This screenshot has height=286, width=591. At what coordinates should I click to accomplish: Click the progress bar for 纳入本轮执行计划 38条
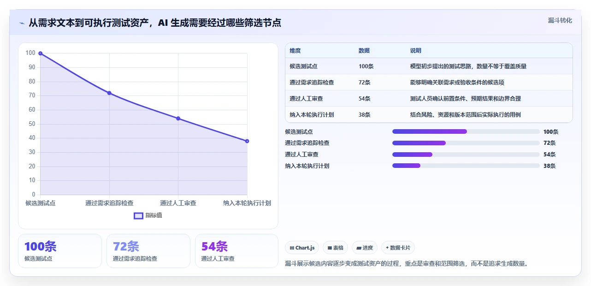pyautogui.click(x=466, y=166)
